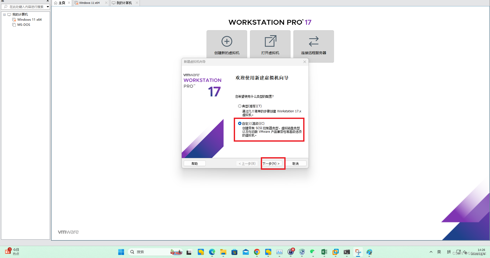Viewport: 490px width, 258px height.
Task: Select MS-DOS in library tree
Action: (x=23, y=25)
